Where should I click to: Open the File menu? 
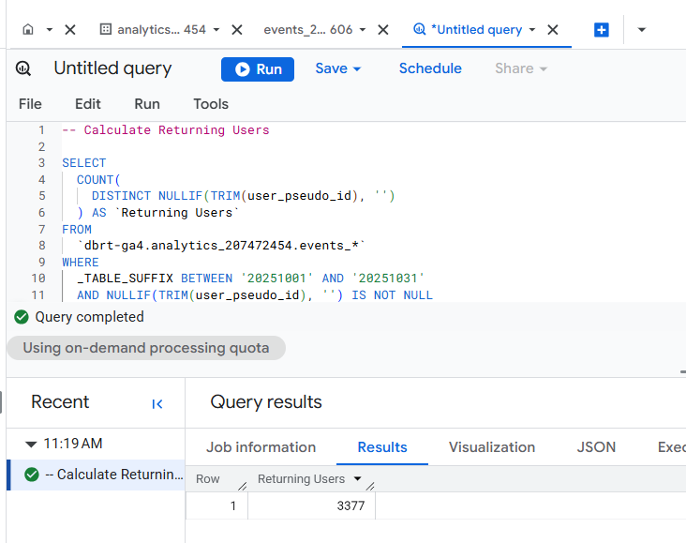point(30,104)
